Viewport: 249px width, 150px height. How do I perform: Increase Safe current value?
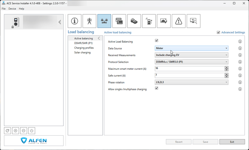point(227,74)
